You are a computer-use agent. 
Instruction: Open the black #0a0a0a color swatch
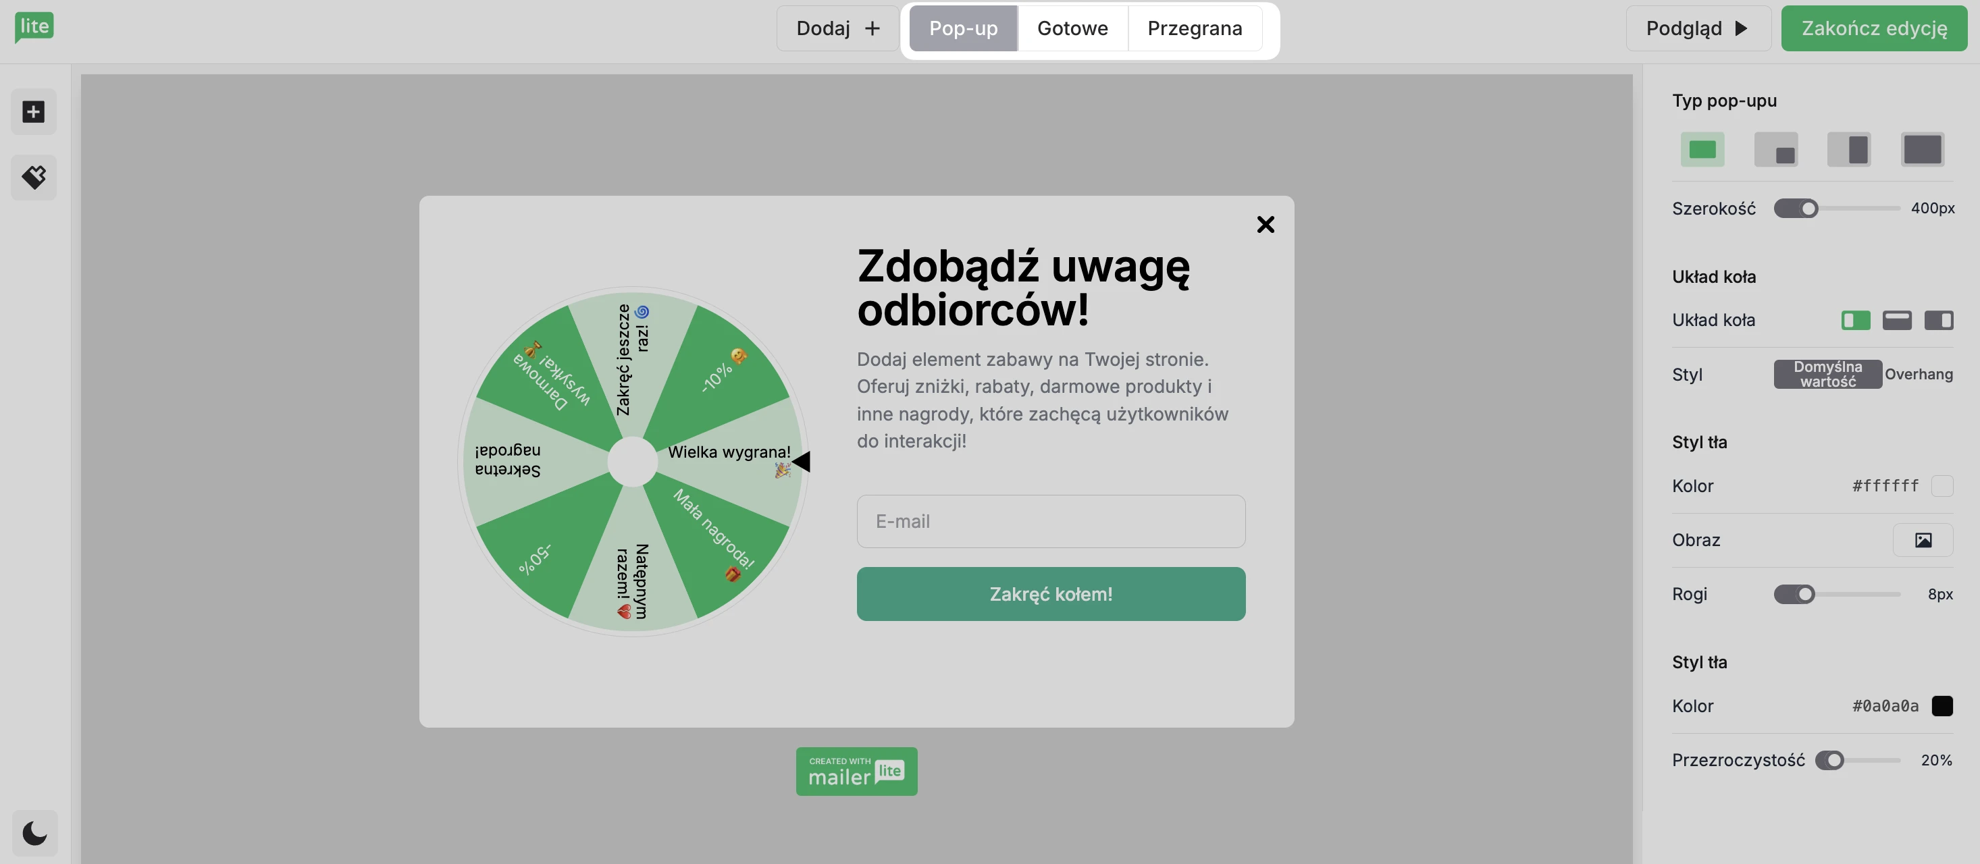point(1942,705)
